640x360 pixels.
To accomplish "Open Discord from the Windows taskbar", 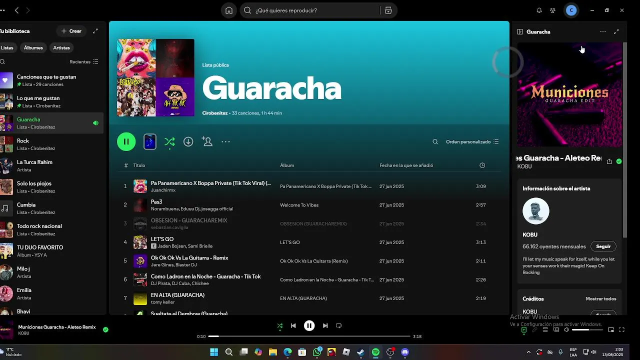I will [405, 352].
